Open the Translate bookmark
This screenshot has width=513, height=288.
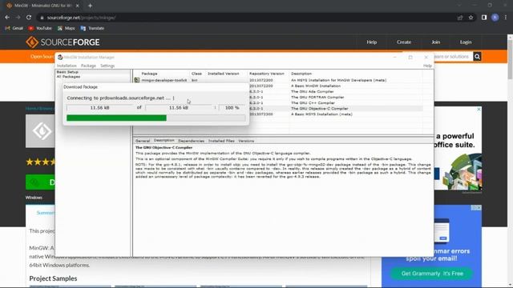(92, 29)
